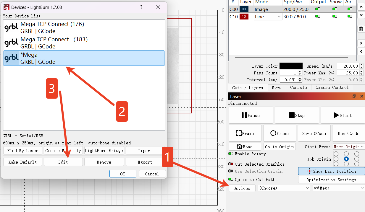This screenshot has width=365, height=212.
Task: Click the rectangular Frame button
Action: pos(245,133)
